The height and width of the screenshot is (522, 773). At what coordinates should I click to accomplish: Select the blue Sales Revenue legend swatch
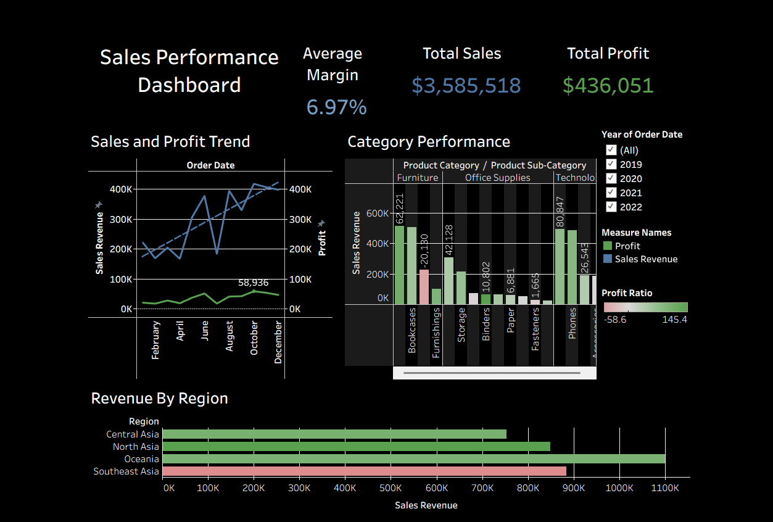[x=608, y=259]
